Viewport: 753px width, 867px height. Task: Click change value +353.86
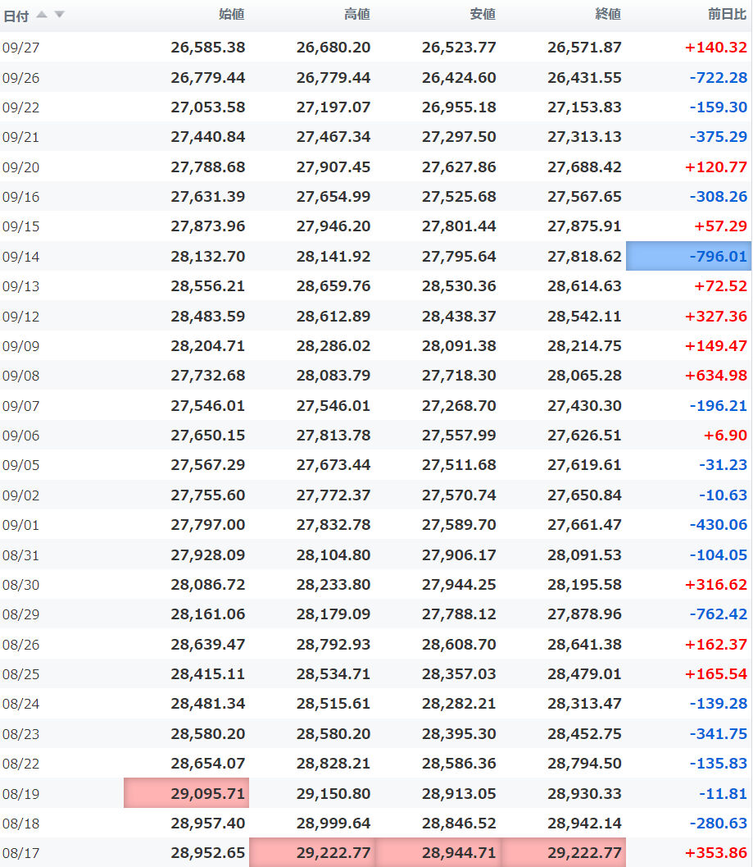click(716, 852)
